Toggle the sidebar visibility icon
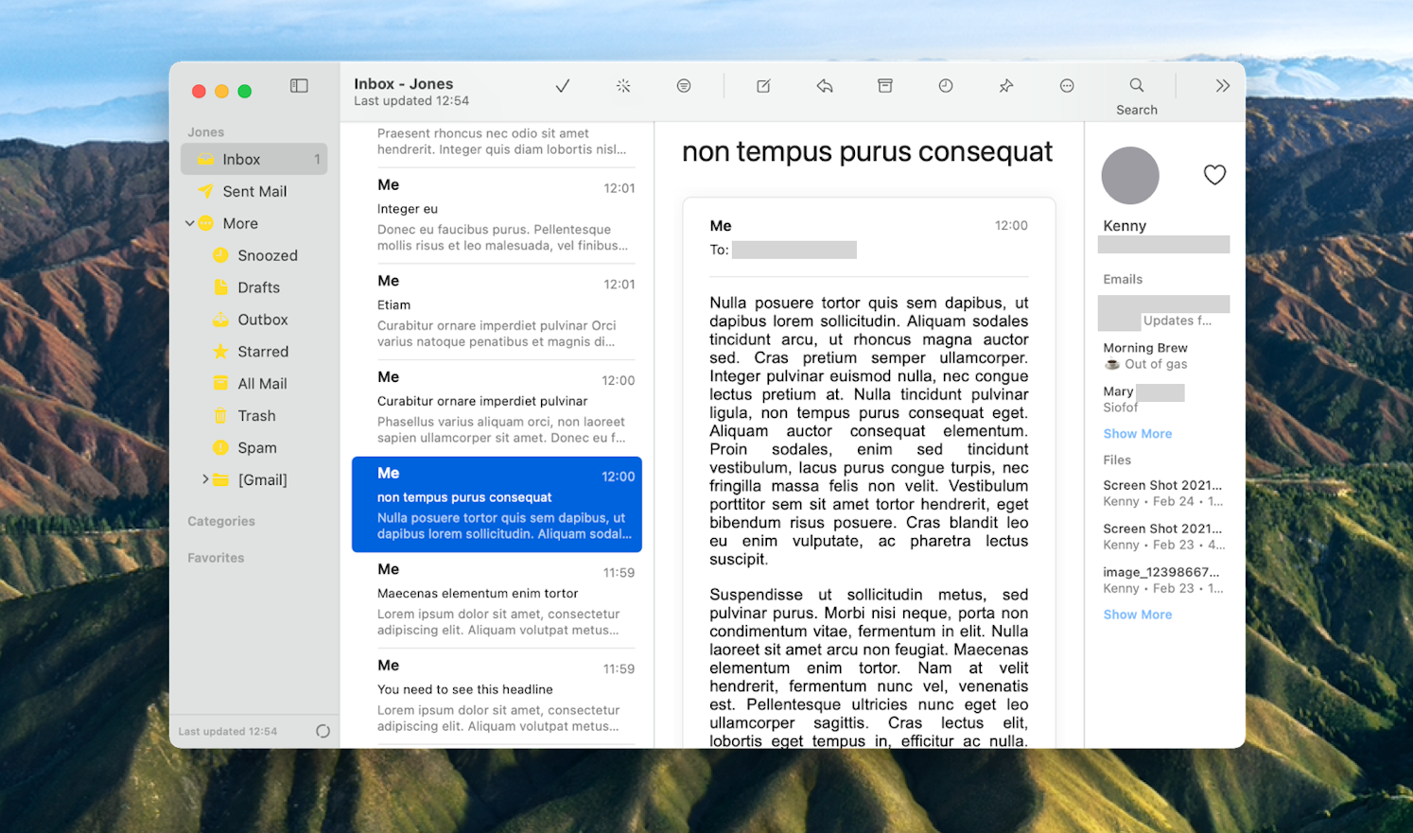Viewport: 1413px width, 833px height. tap(299, 85)
